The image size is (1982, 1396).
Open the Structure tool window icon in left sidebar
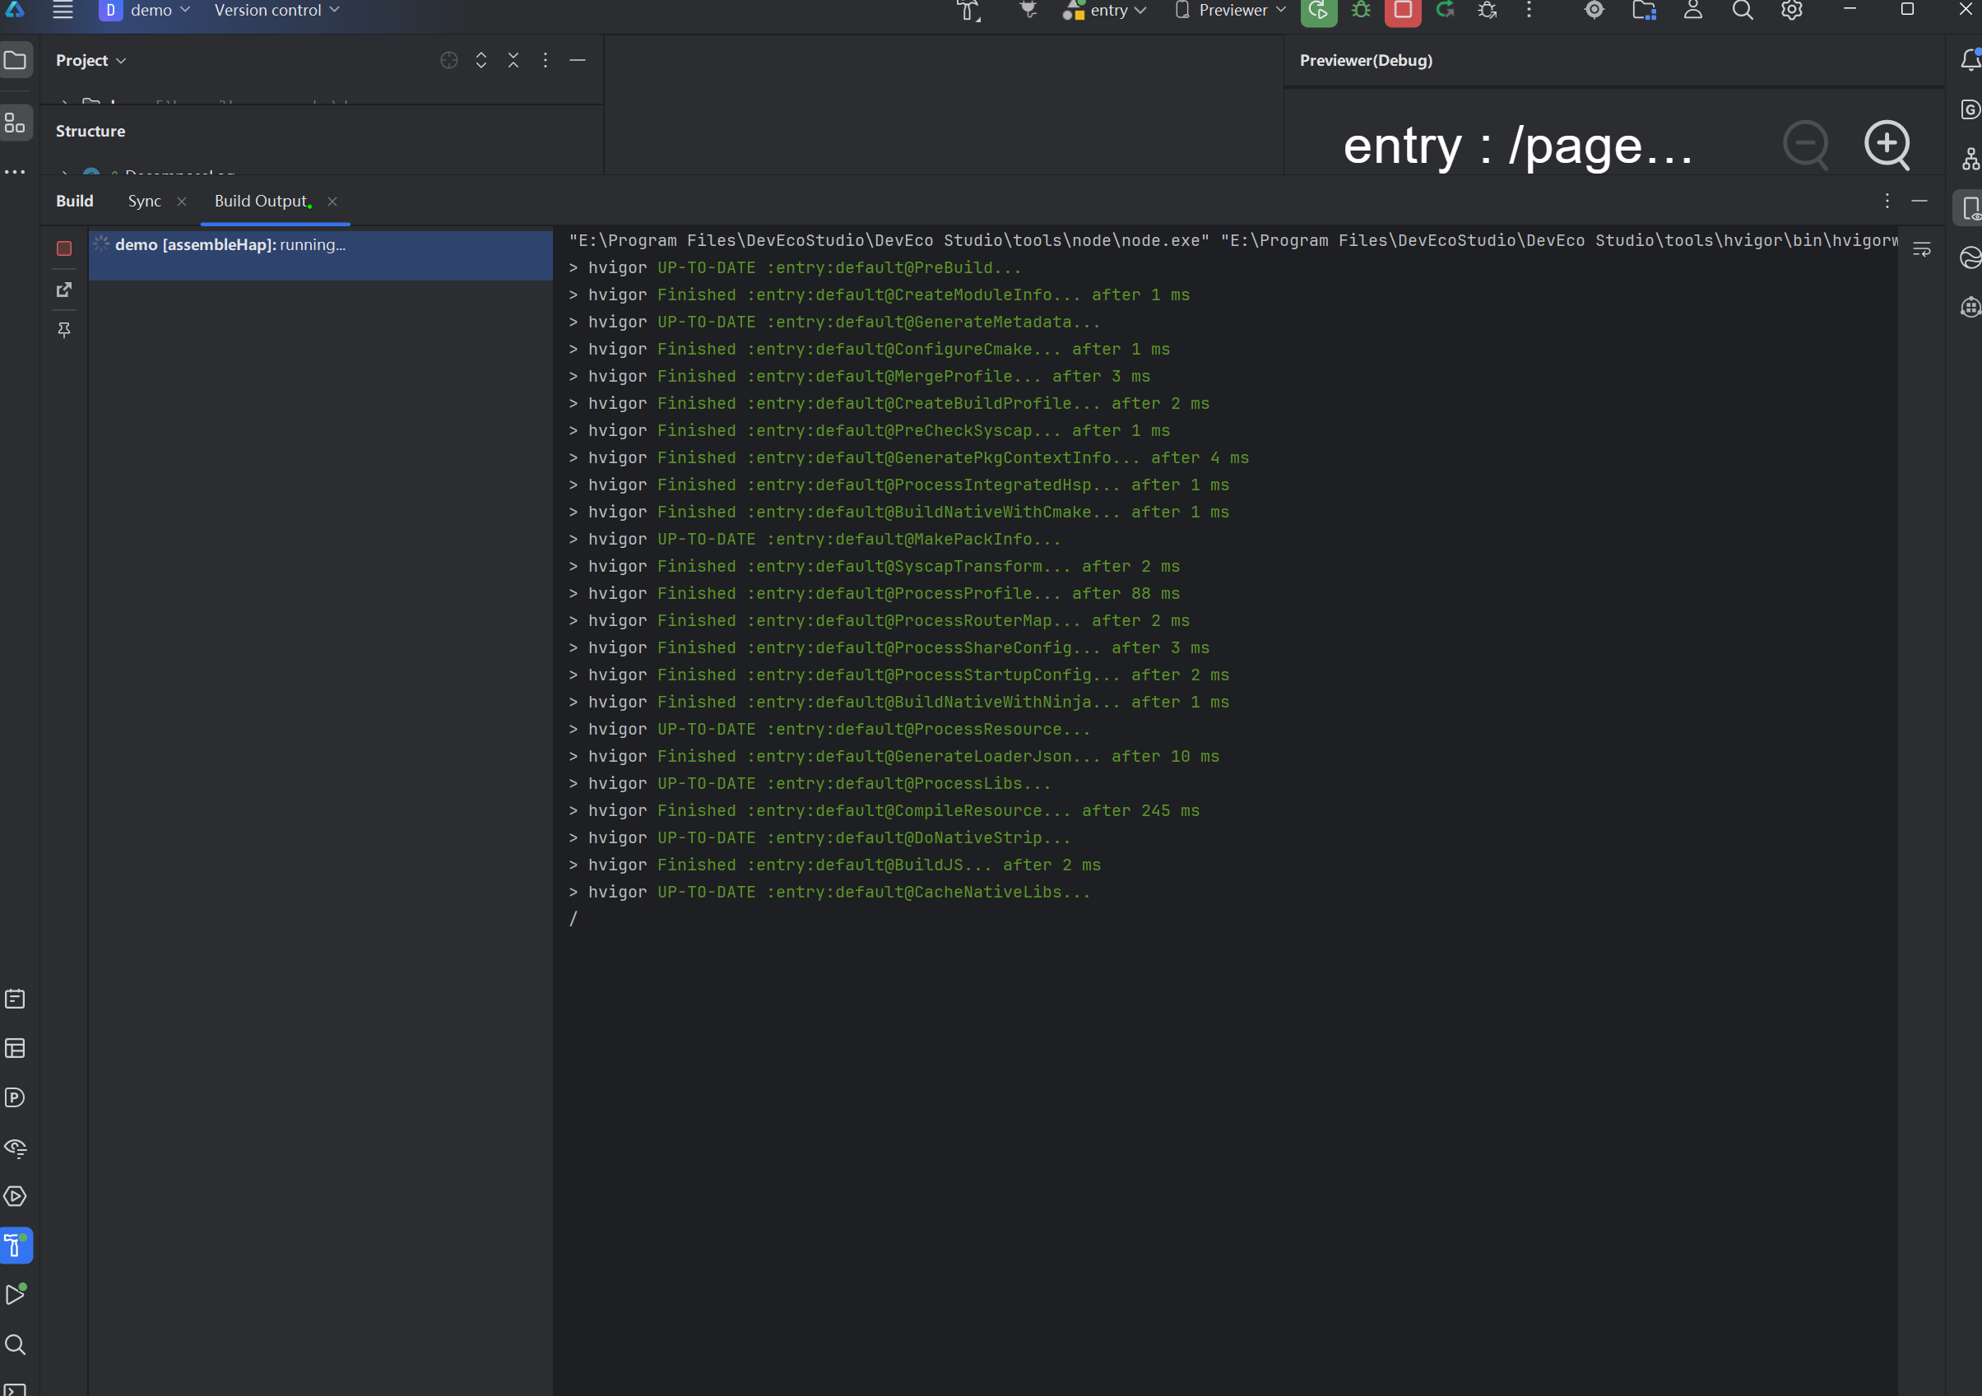click(x=16, y=123)
